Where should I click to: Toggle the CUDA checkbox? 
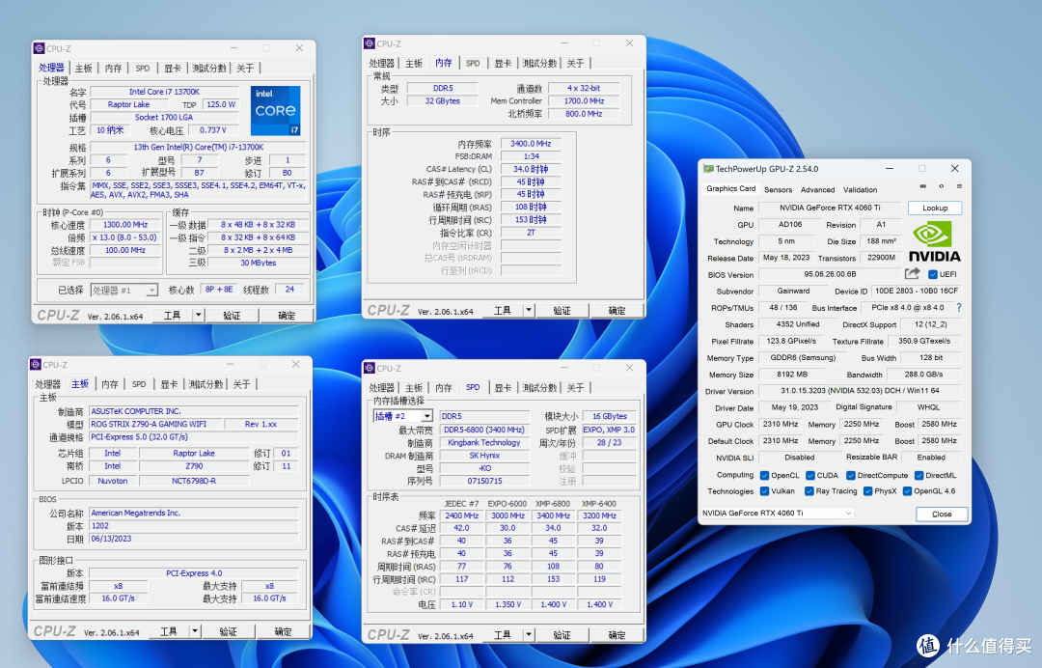click(x=810, y=475)
